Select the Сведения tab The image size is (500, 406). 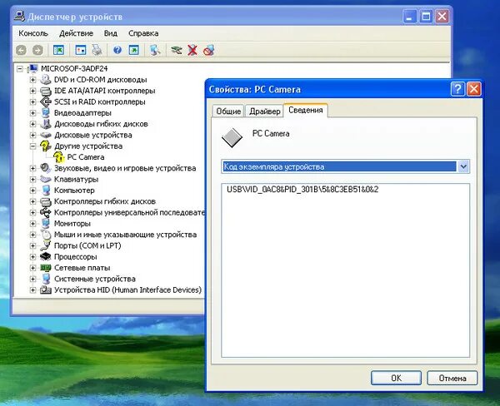point(306,110)
